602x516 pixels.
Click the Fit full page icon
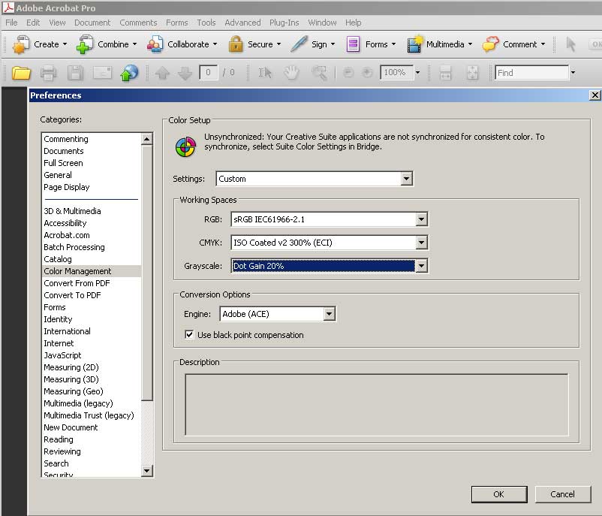coord(473,73)
